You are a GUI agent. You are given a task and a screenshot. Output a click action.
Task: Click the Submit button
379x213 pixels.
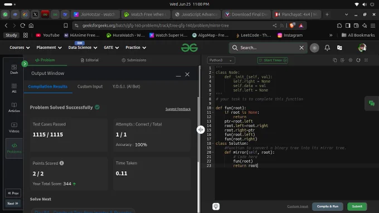coord(357,206)
